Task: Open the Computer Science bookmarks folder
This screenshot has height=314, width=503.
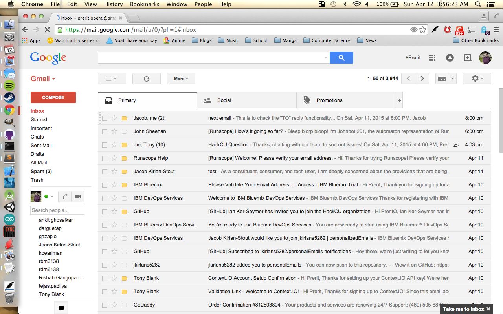Action: pos(327,40)
